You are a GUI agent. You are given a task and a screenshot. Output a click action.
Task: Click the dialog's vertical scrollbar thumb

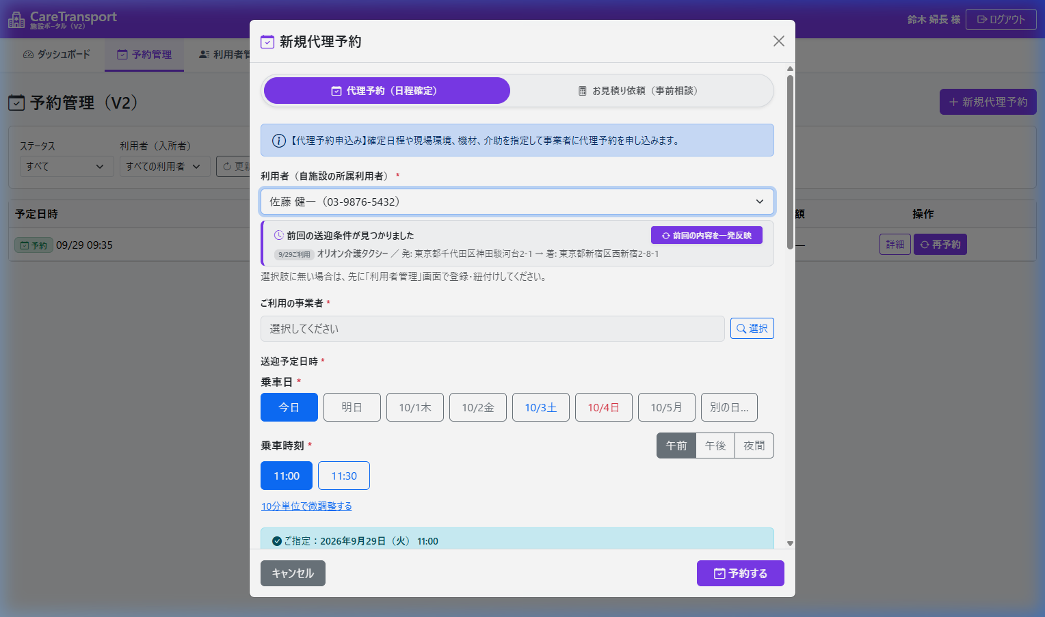tap(790, 162)
